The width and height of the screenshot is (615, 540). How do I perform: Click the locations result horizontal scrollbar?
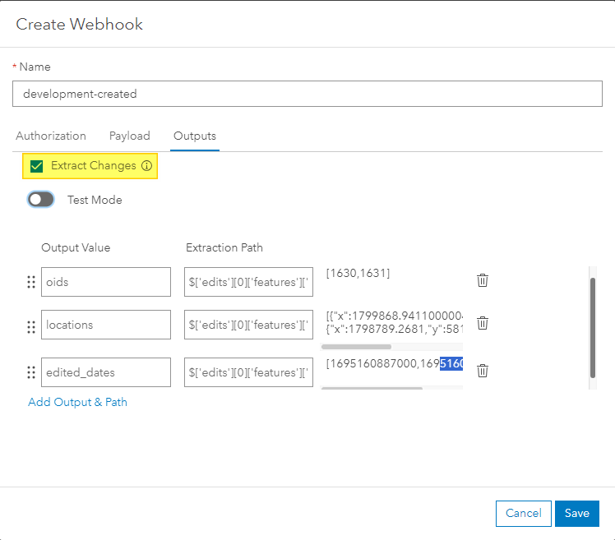[x=356, y=347]
